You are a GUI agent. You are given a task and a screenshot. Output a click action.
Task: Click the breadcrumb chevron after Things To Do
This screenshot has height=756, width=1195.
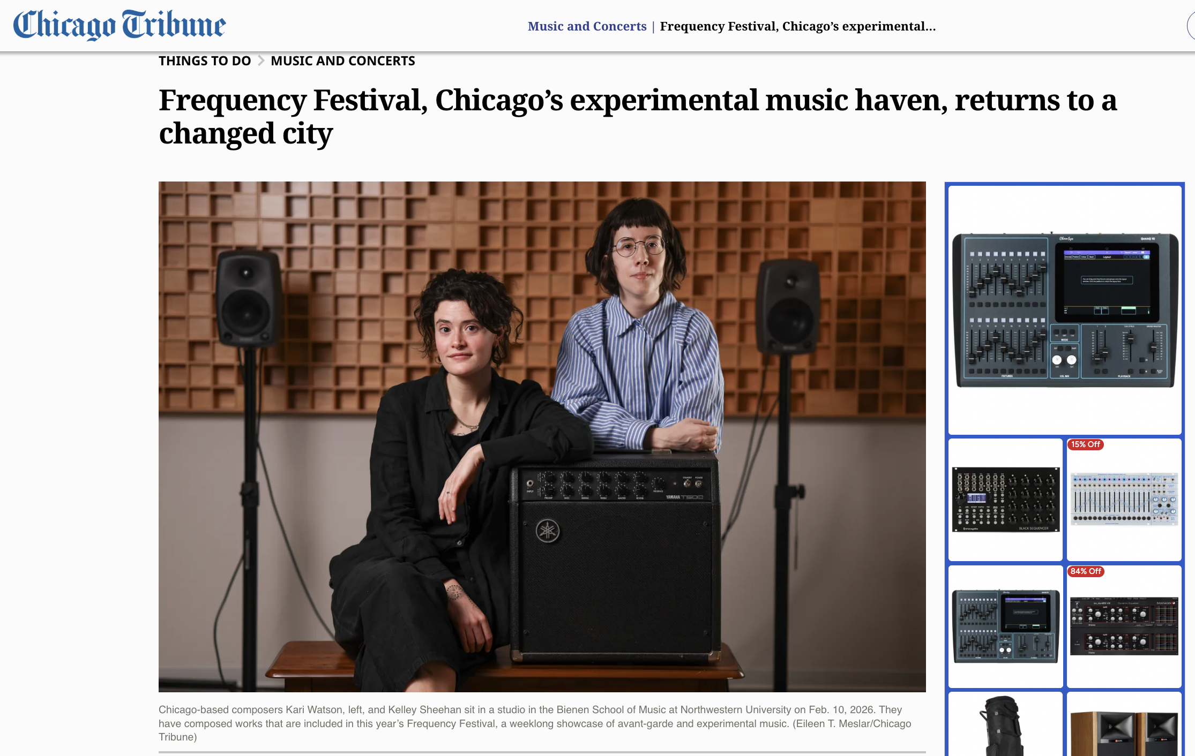tap(261, 61)
